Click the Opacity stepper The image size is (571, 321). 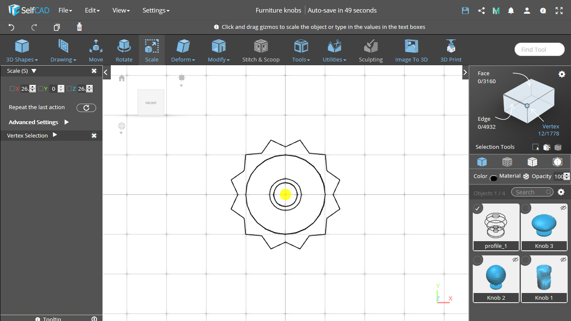pyautogui.click(x=567, y=176)
